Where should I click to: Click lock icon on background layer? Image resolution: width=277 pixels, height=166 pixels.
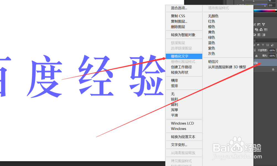pos(273,69)
